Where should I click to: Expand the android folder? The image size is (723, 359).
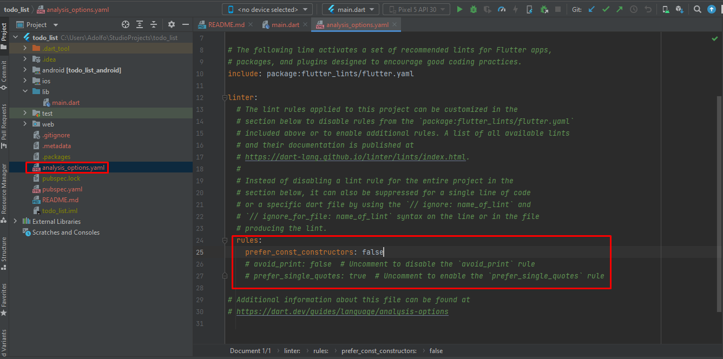pyautogui.click(x=25, y=70)
